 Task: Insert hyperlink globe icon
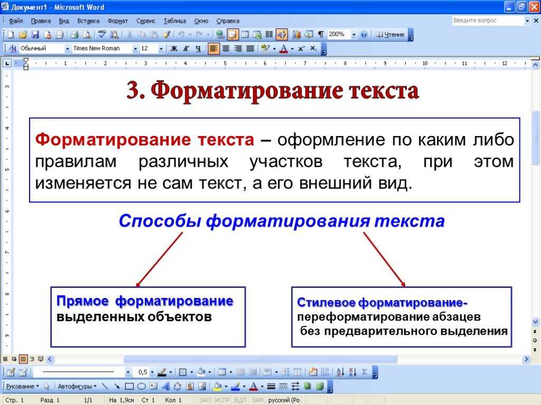click(x=220, y=34)
